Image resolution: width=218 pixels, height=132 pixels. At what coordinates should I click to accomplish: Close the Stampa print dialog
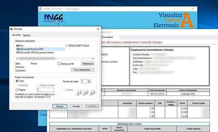pos(98,29)
